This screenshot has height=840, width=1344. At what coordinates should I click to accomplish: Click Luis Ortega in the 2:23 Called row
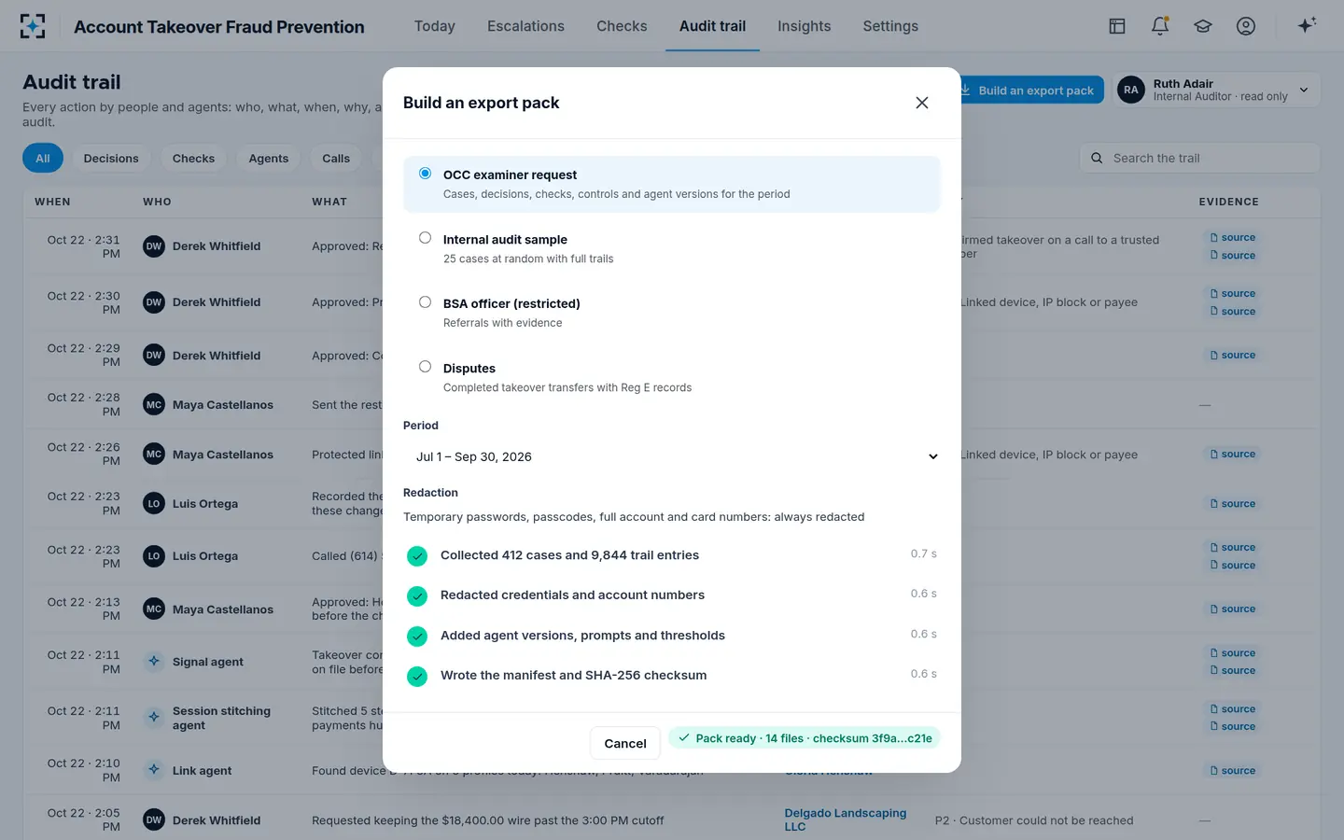pos(205,556)
